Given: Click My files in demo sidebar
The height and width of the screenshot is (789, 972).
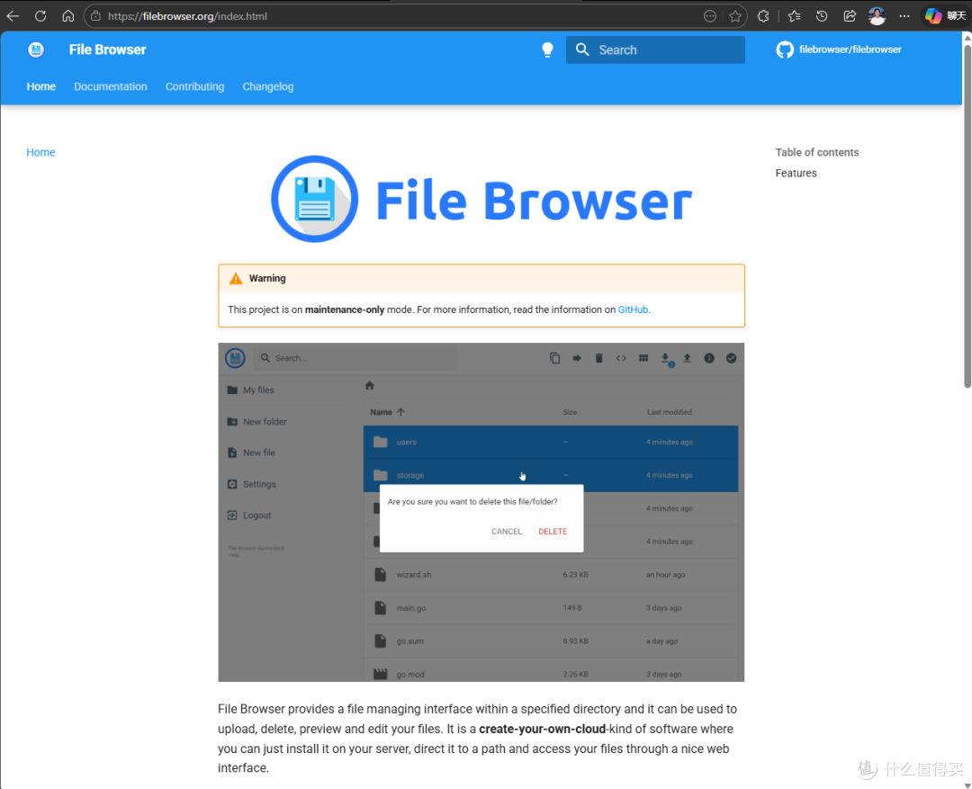Looking at the screenshot, I should (250, 390).
